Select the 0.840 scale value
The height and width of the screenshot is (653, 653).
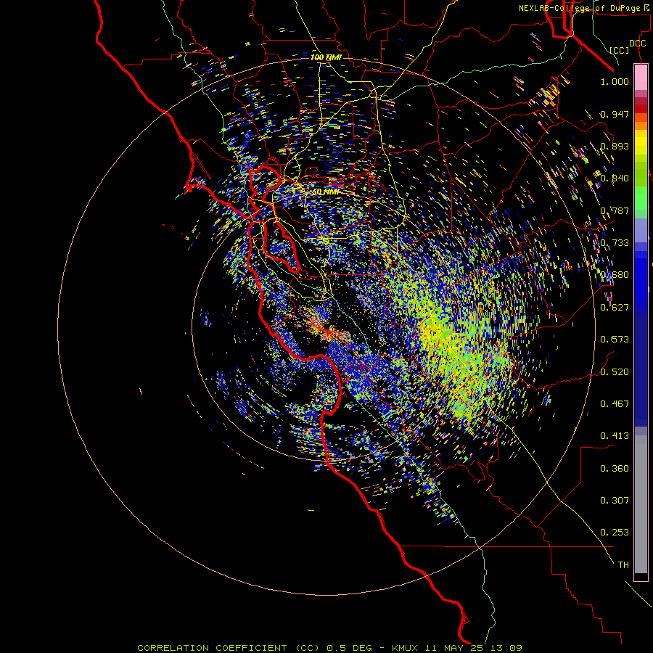pos(615,178)
